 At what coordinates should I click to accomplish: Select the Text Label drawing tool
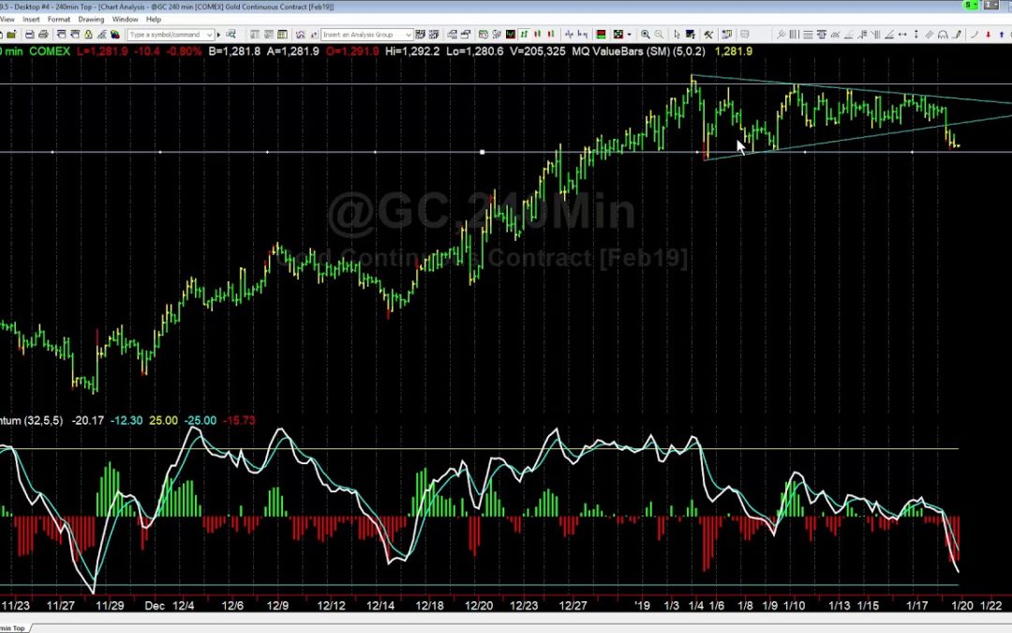click(x=822, y=35)
